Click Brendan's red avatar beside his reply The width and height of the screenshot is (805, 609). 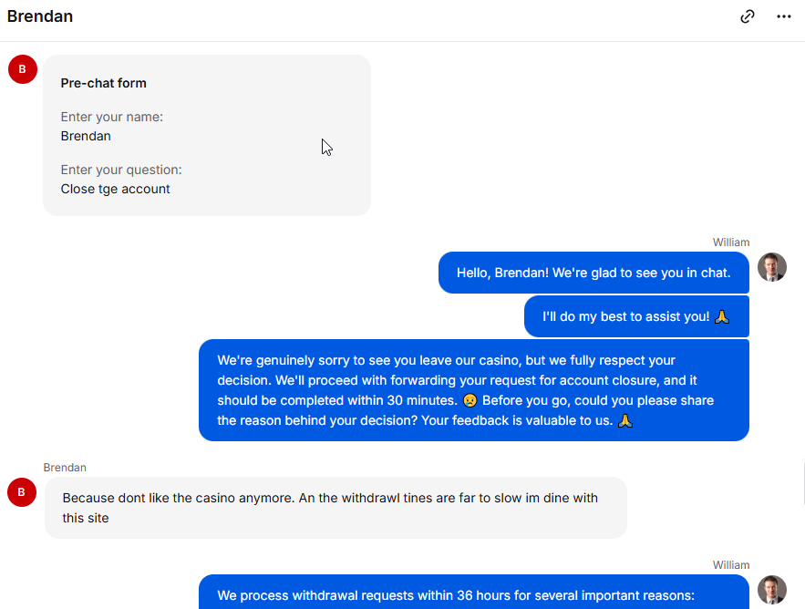22,492
